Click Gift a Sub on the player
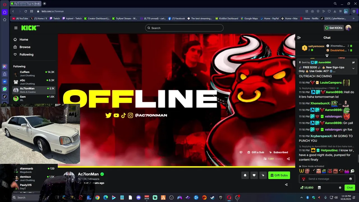This screenshot has width=359, height=202. pyautogui.click(x=256, y=152)
